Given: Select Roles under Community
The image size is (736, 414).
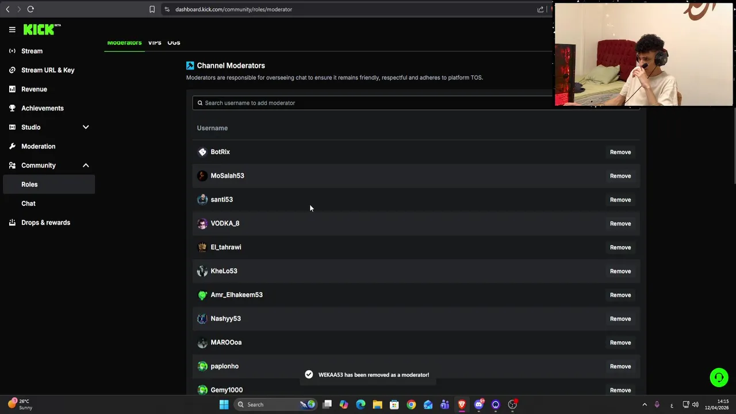Looking at the screenshot, I should pyautogui.click(x=49, y=185).
